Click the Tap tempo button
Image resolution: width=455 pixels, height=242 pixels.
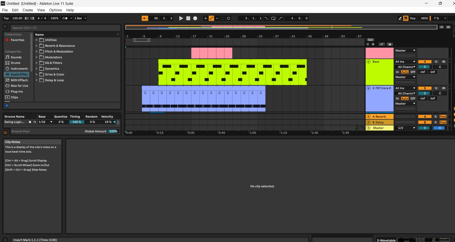[6, 18]
